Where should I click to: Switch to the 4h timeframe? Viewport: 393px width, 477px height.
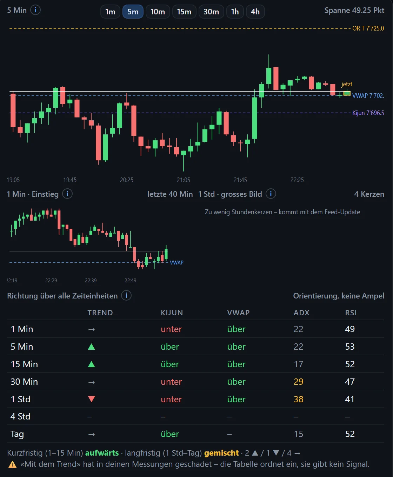[x=255, y=12]
